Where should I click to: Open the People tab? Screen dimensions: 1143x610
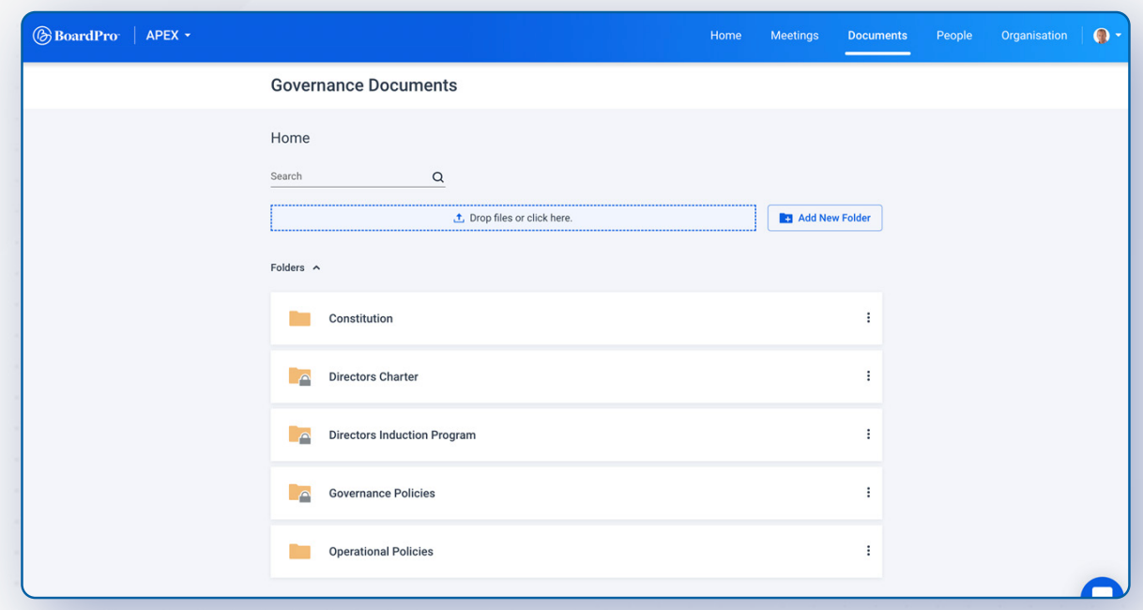(x=954, y=36)
